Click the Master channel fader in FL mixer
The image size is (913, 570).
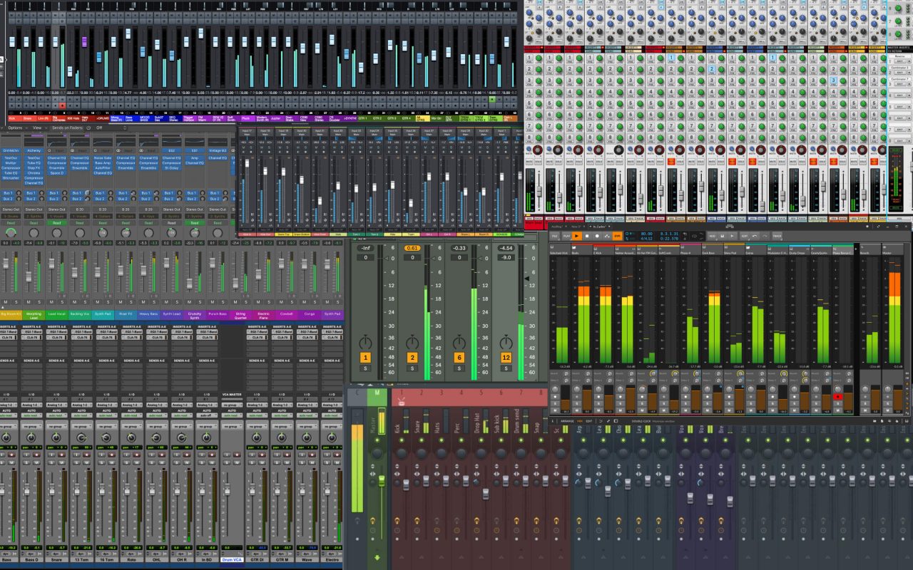pyautogui.click(x=382, y=481)
